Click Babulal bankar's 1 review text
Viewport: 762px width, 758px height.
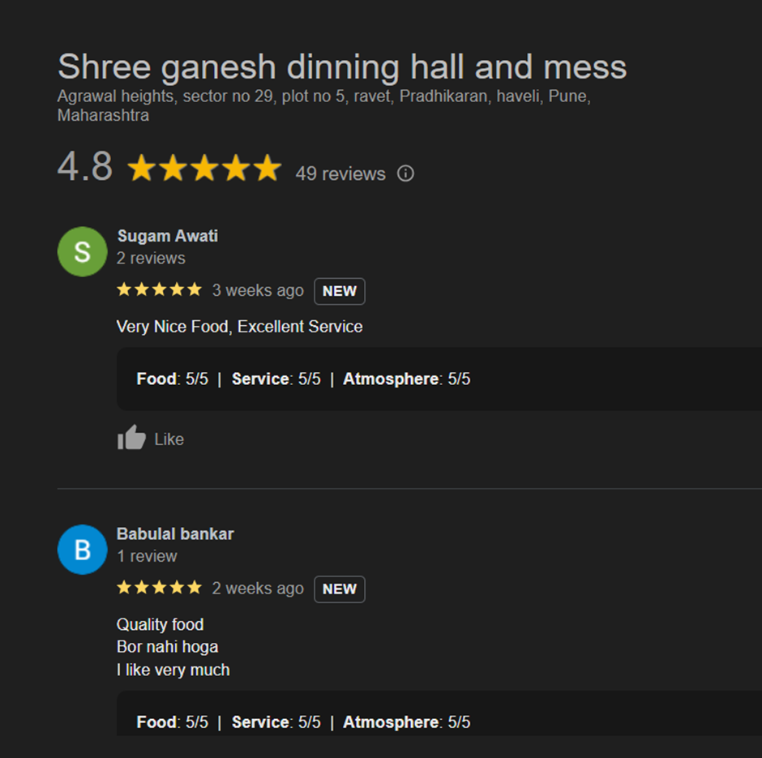pos(147,556)
